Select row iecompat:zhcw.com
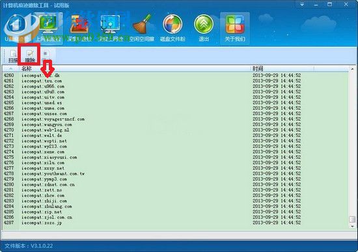 (x=175, y=195)
